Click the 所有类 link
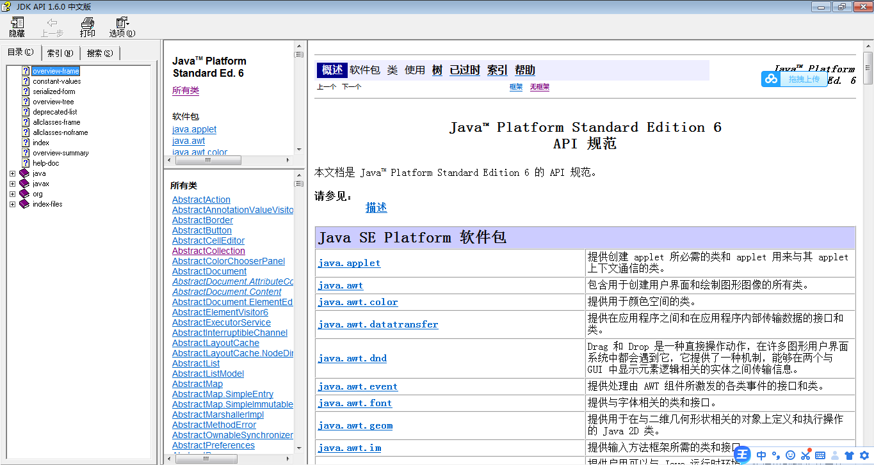Viewport: 874px width, 465px height. tap(186, 90)
